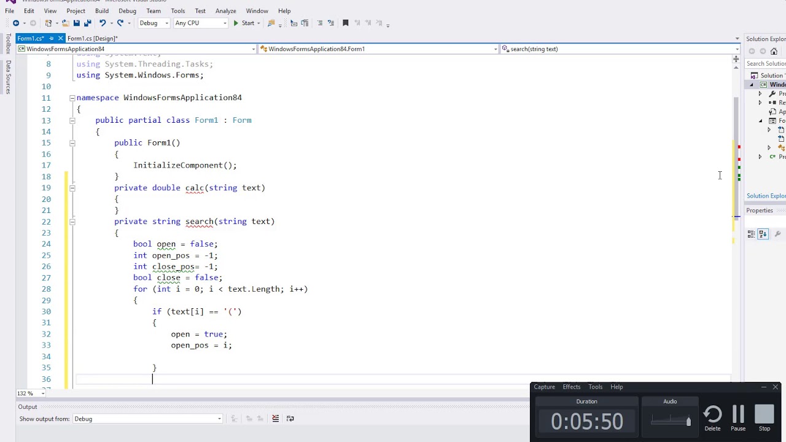Click the Solution Explorer Home icon
The image size is (786, 442).
(774, 52)
